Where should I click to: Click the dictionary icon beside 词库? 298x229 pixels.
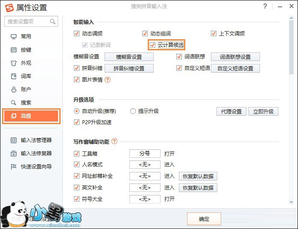(x=14, y=76)
